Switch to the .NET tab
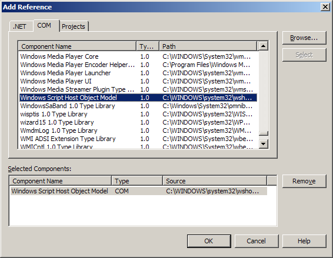This screenshot has height=258, width=333. [21, 26]
